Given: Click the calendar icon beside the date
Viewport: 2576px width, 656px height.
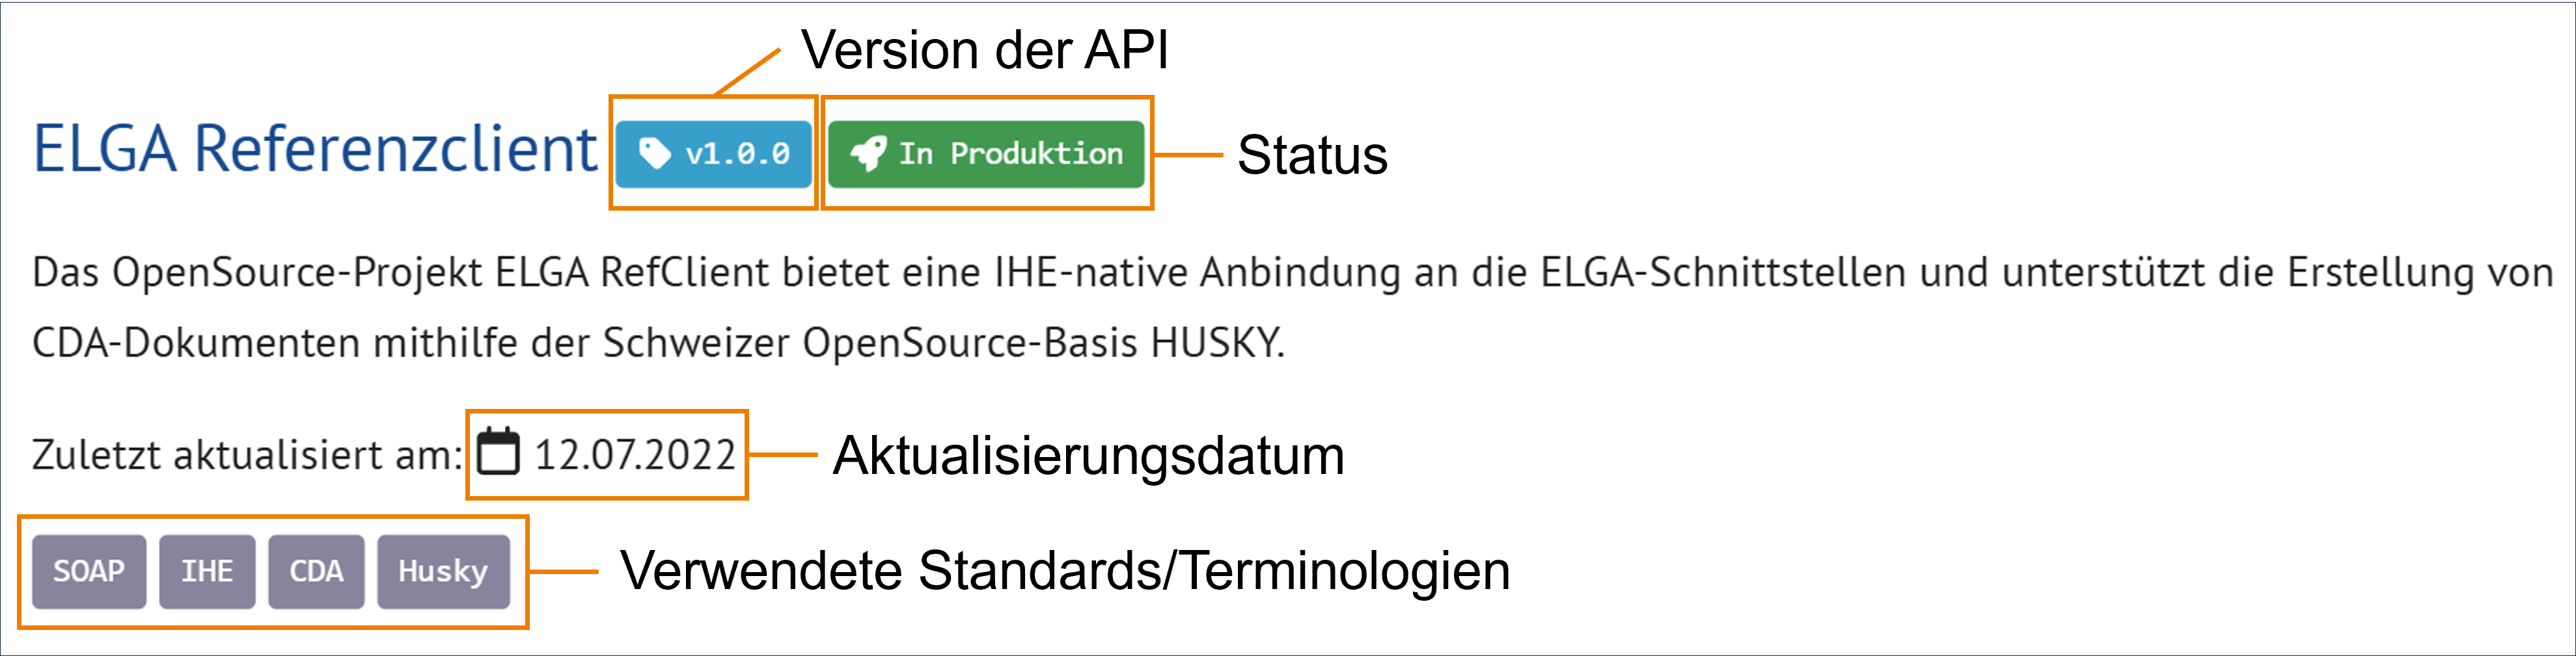Looking at the screenshot, I should [x=498, y=453].
